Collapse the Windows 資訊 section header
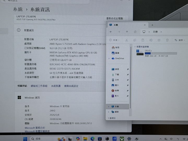The height and width of the screenshot is (141, 188). [x=60, y=98]
